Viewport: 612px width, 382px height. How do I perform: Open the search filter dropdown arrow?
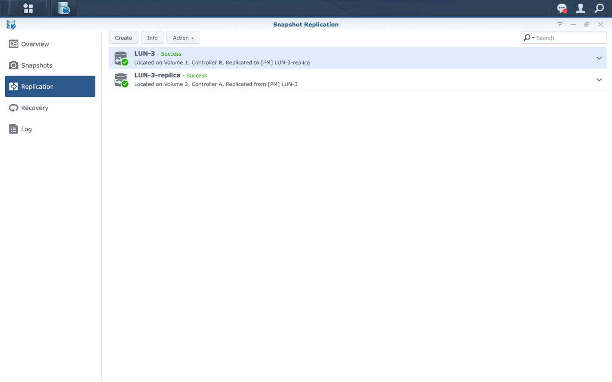[x=532, y=38]
